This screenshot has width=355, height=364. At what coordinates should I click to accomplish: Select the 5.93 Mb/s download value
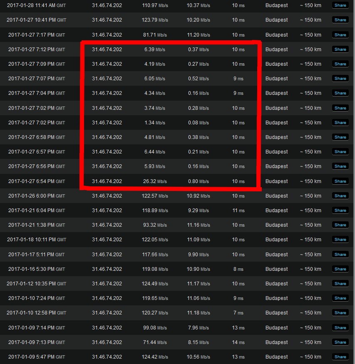pos(155,166)
